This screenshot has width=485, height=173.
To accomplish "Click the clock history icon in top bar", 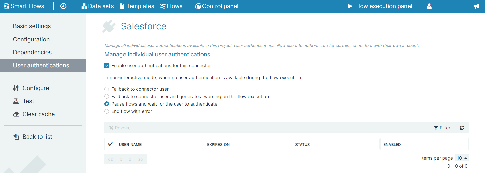I will point(63,6).
